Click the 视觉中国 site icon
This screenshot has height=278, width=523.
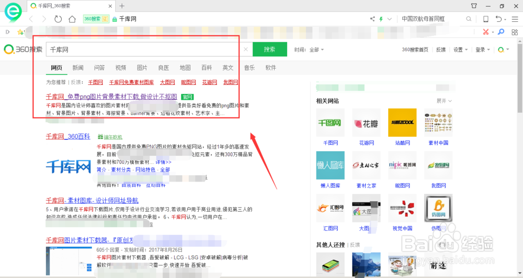pos(402,208)
